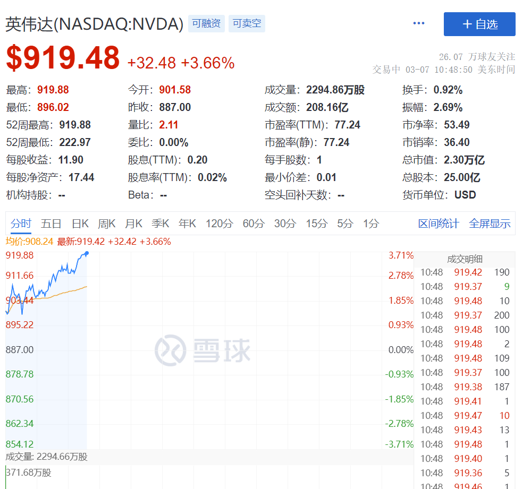Click the 量比 2.11 value
This screenshot has height=489, width=531.
[168, 125]
